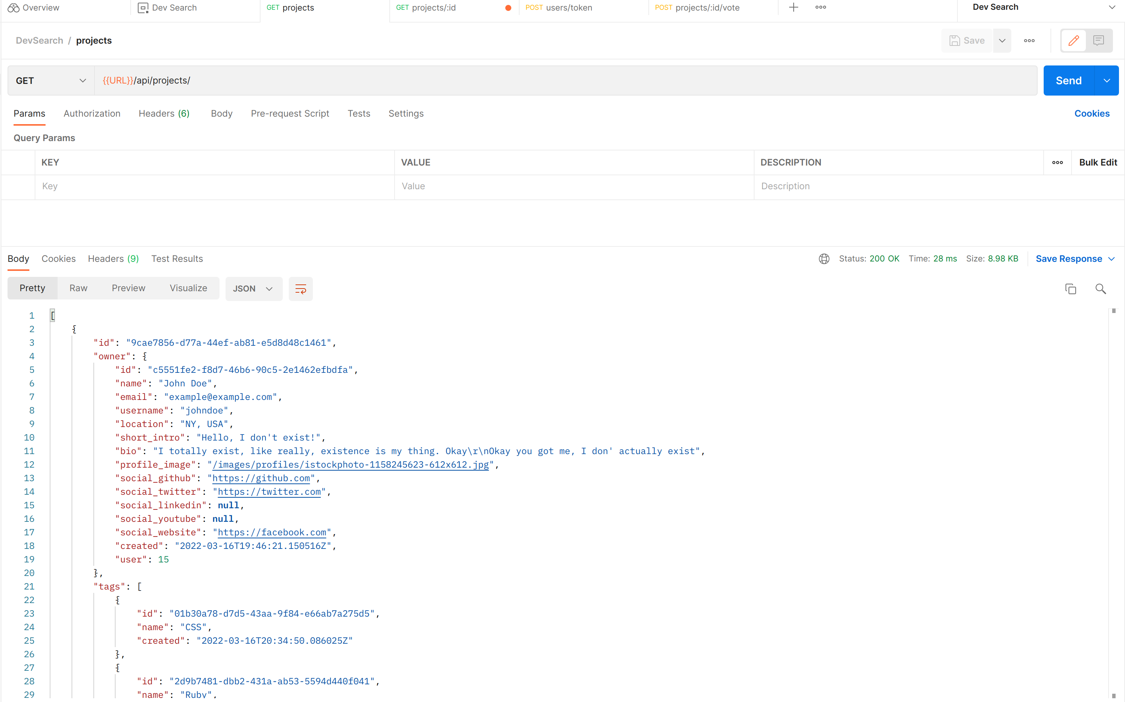This screenshot has width=1125, height=702.
Task: Toggle the word wrap icon
Action: click(x=301, y=289)
